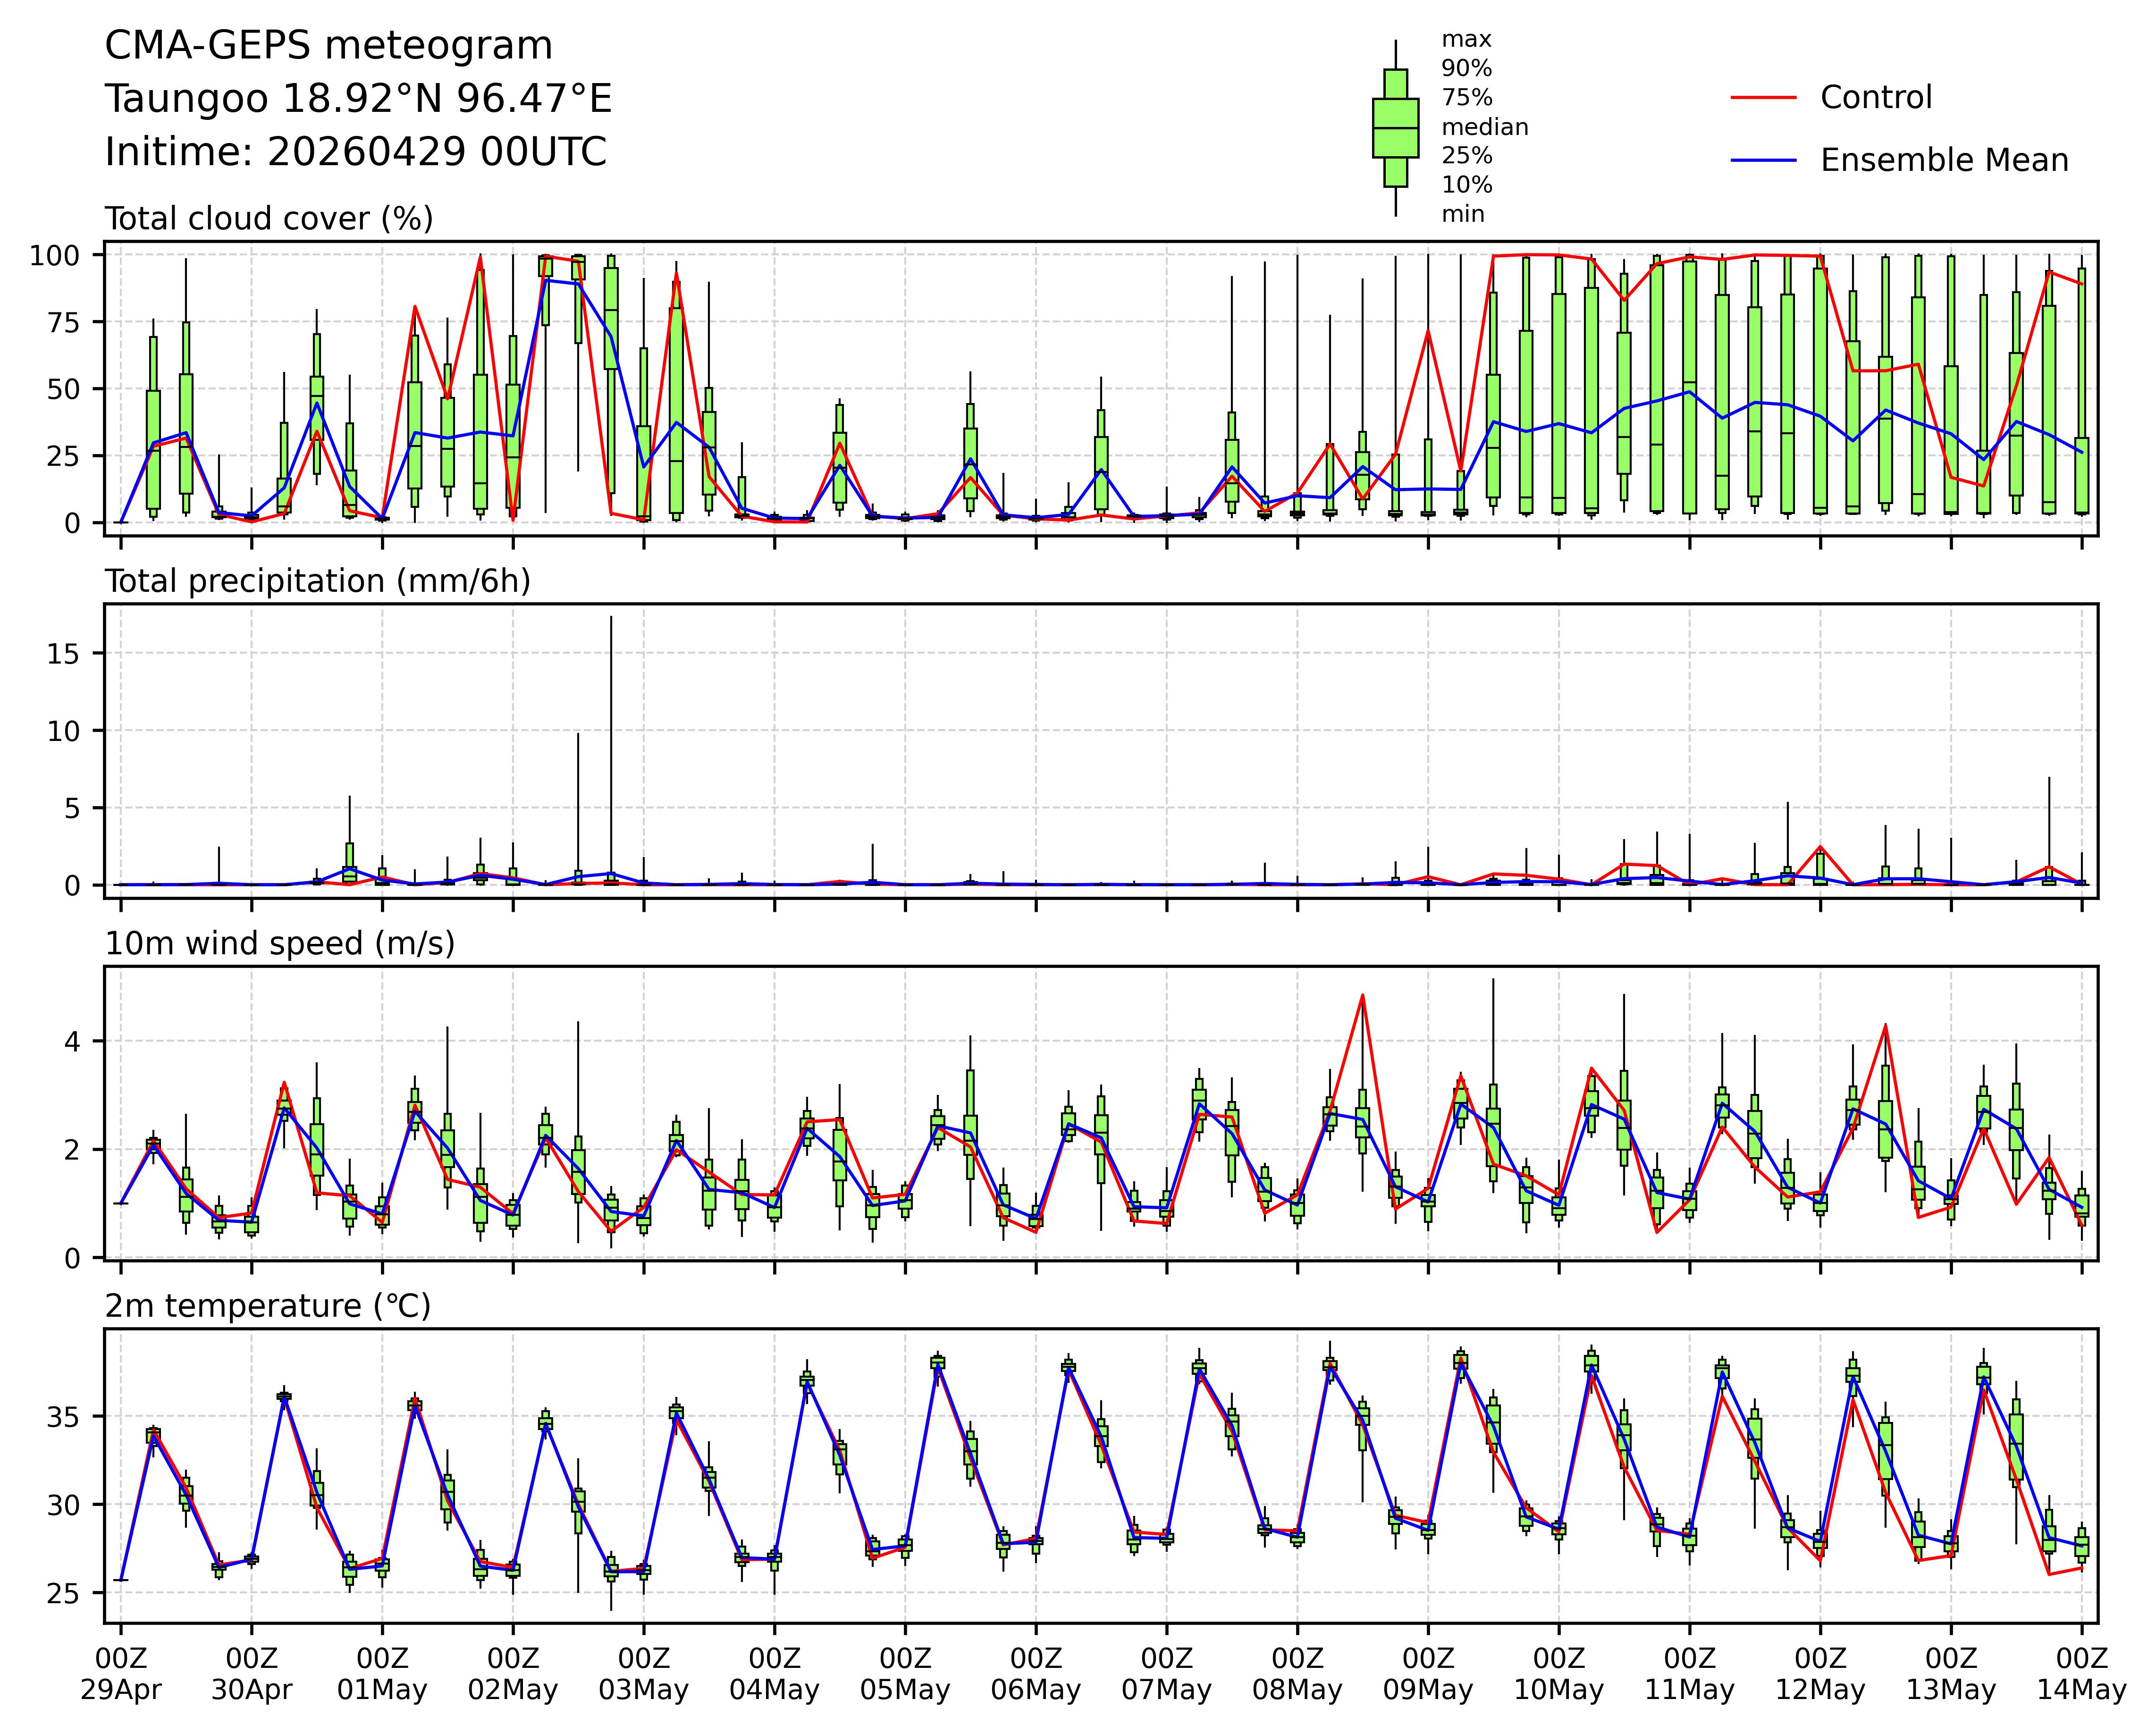Click the '90%' legend percentile label
This screenshot has width=2156, height=1733.
point(1466,69)
